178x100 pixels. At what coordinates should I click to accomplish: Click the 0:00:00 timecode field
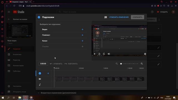coord(43,64)
